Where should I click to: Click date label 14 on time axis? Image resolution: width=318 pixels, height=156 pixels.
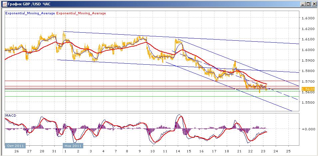click(x=178, y=151)
